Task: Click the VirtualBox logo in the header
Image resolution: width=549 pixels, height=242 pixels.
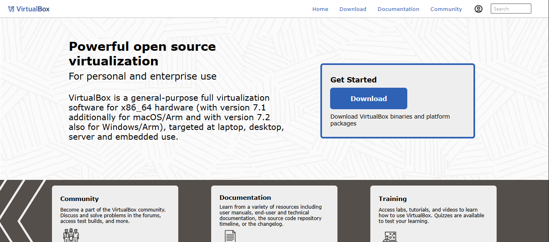Action: pos(29,9)
